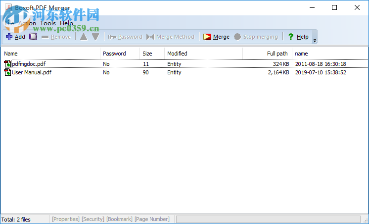369x224 pixels.
Task: Click the 2,164 KB value for User Manual.pdf
Action: pos(278,72)
